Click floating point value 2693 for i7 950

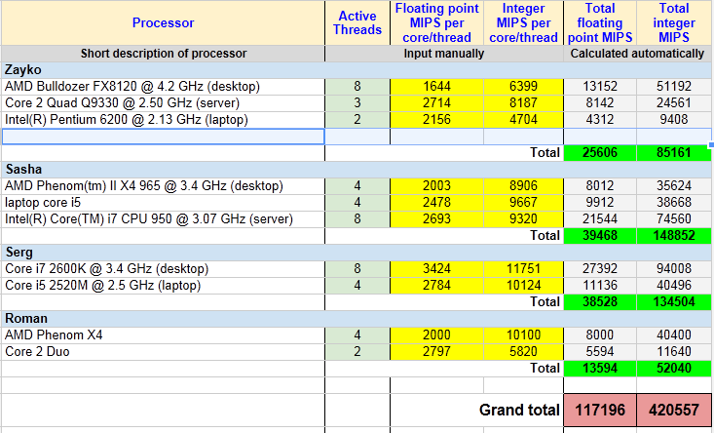click(436, 219)
